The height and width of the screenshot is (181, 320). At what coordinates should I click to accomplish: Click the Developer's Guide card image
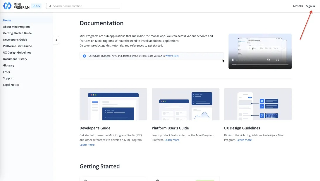[x=113, y=104]
